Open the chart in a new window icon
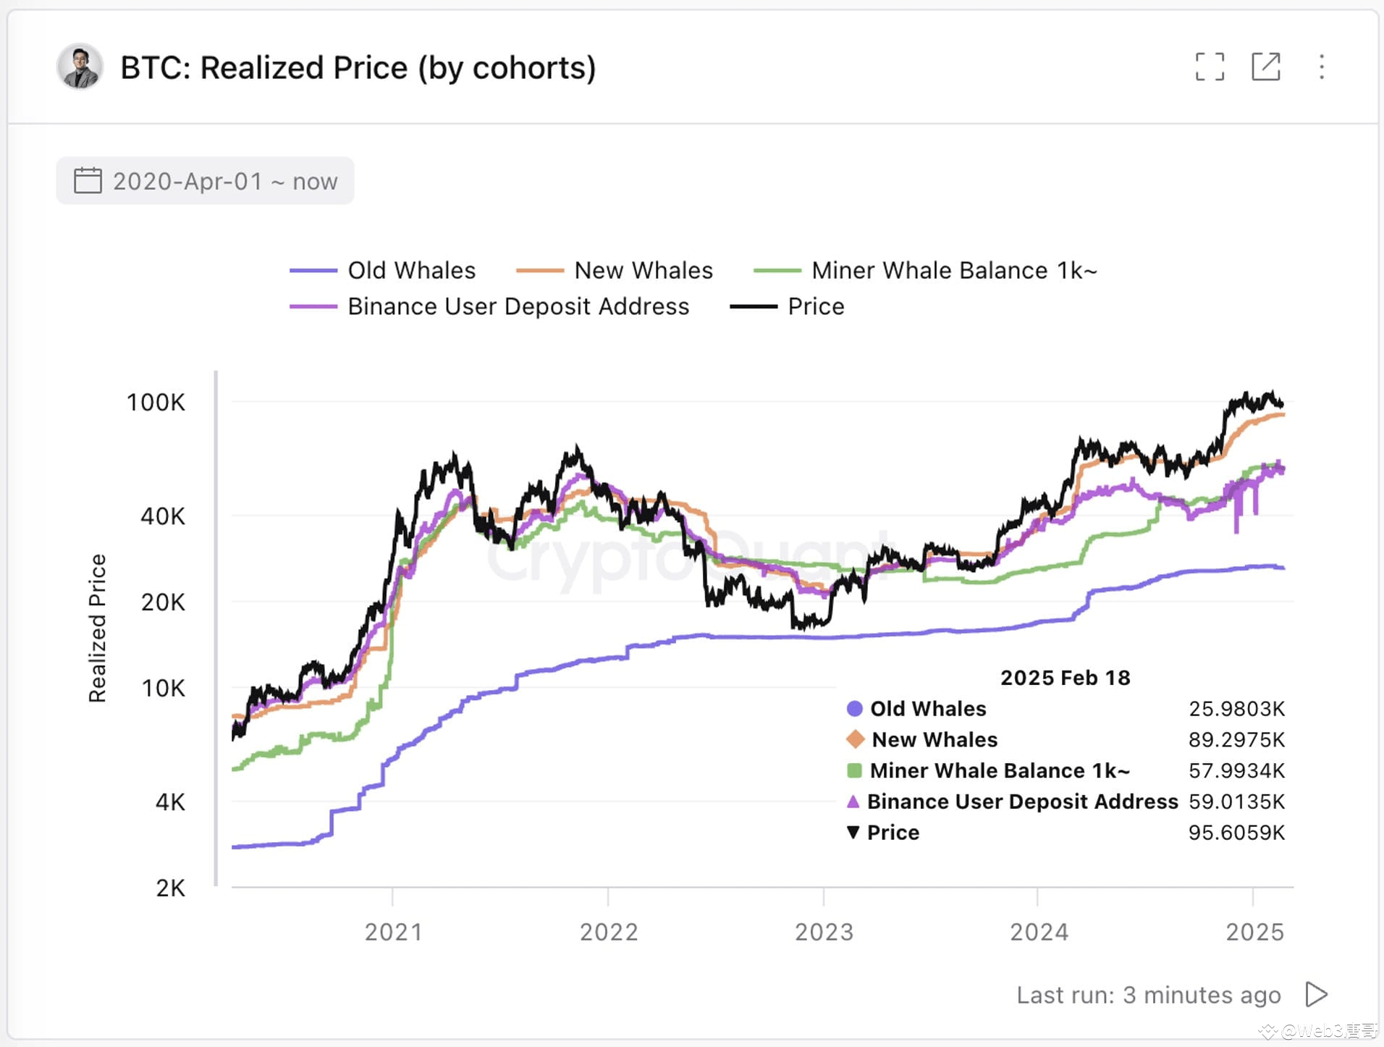 coord(1266,67)
